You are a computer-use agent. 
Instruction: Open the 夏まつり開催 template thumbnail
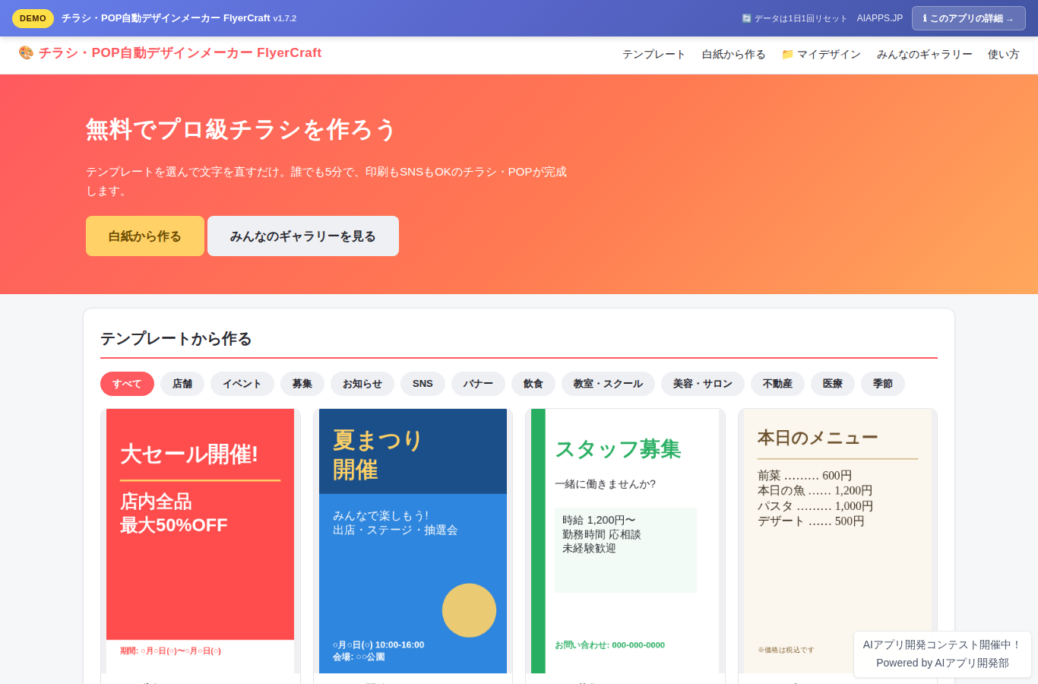click(x=413, y=541)
